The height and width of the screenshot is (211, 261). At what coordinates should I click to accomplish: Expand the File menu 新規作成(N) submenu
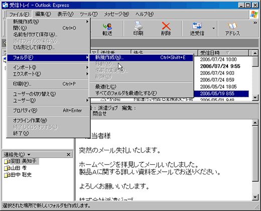pyautogui.click(x=48, y=22)
